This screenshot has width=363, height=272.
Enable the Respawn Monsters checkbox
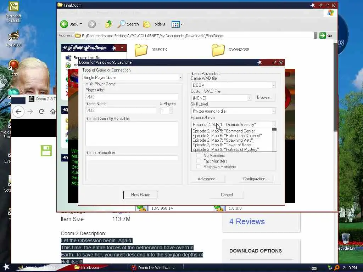click(199, 167)
